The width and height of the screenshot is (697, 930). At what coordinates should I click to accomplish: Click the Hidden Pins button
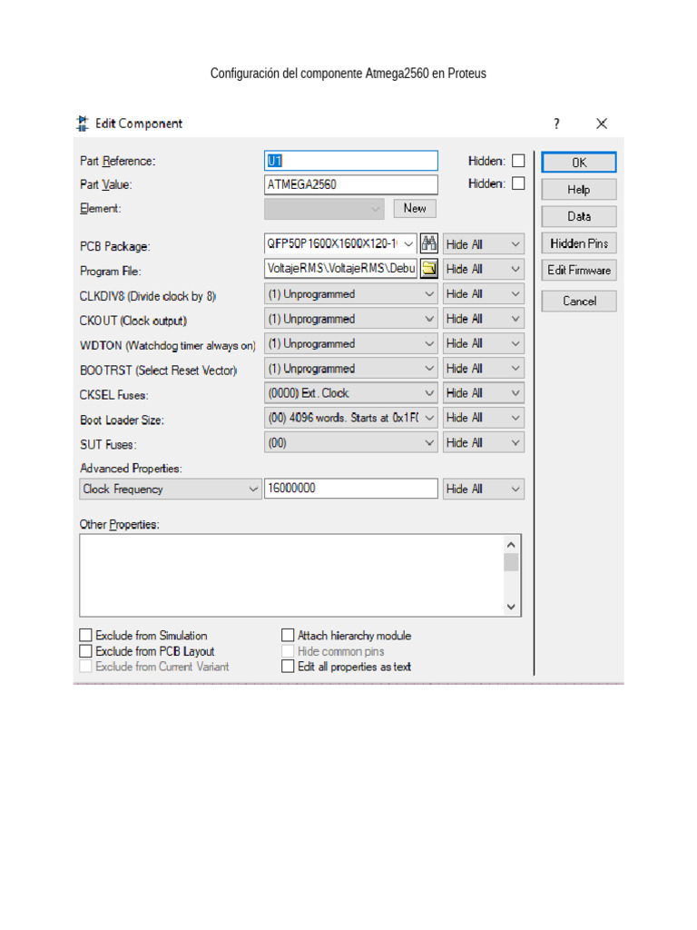click(579, 243)
